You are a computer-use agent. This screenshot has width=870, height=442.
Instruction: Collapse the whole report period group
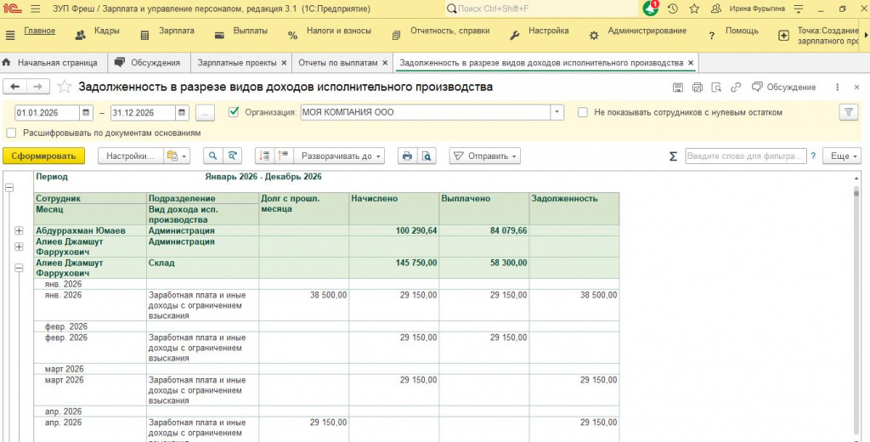click(x=9, y=188)
